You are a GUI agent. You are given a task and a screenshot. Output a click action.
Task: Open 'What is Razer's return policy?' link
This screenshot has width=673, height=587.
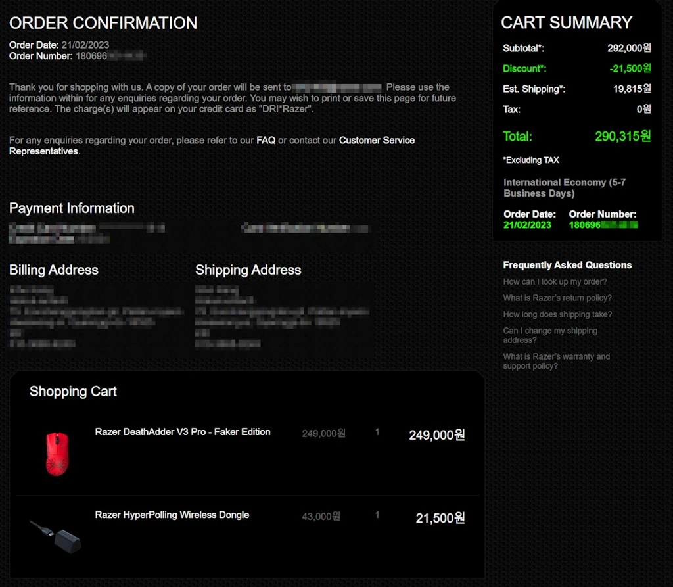click(x=557, y=298)
